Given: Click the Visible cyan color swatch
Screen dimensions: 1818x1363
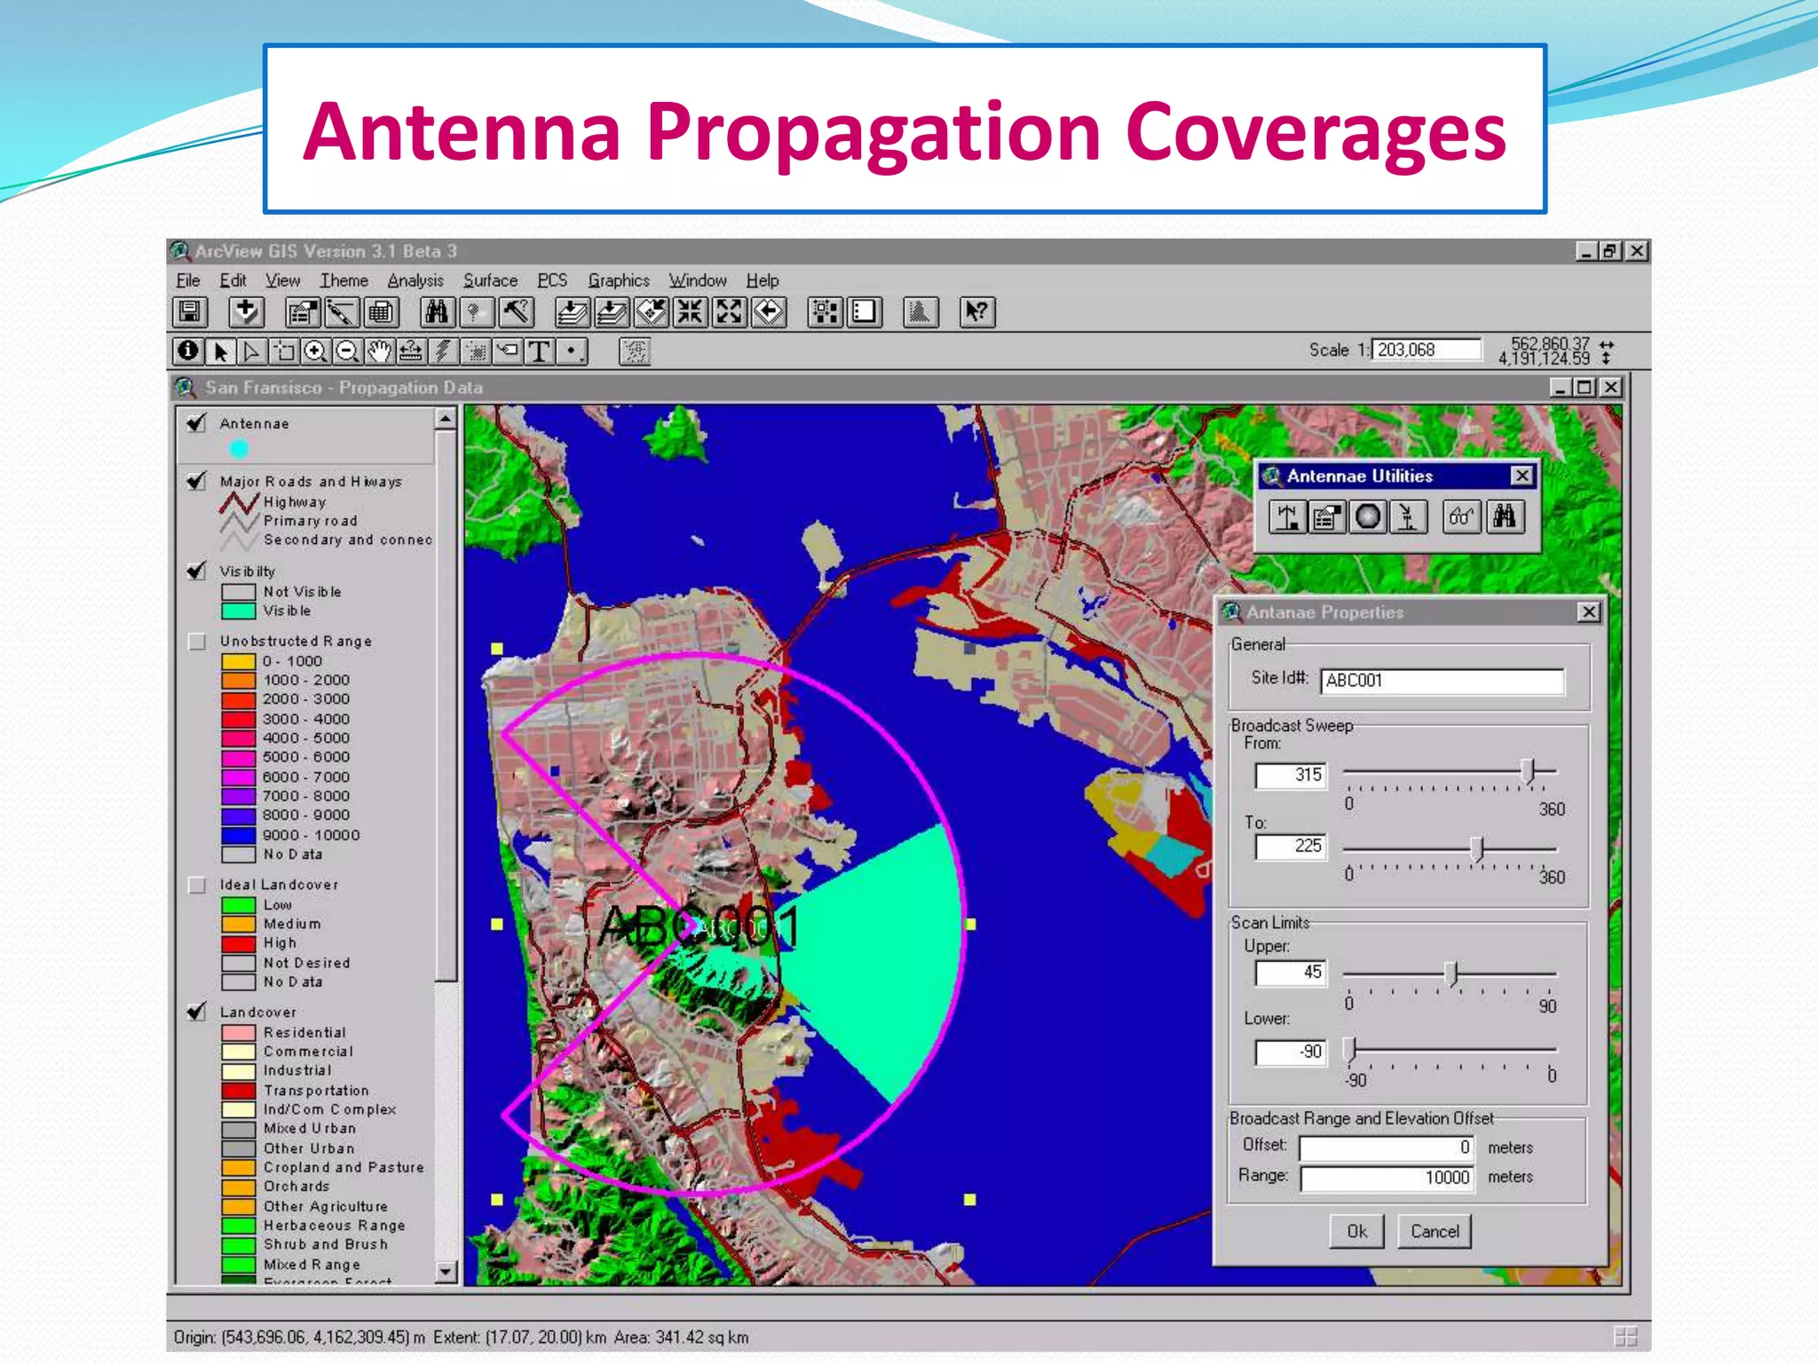Looking at the screenshot, I should [x=238, y=611].
